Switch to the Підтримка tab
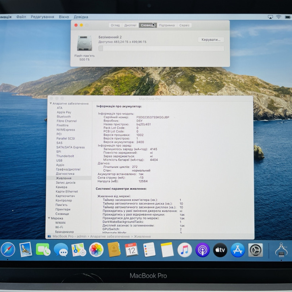Viewport: 292px width, 292px height. 167,25
